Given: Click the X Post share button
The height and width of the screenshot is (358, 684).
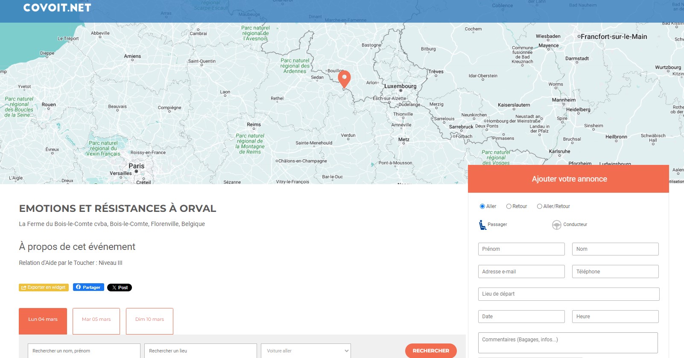Looking at the screenshot, I should (x=120, y=288).
